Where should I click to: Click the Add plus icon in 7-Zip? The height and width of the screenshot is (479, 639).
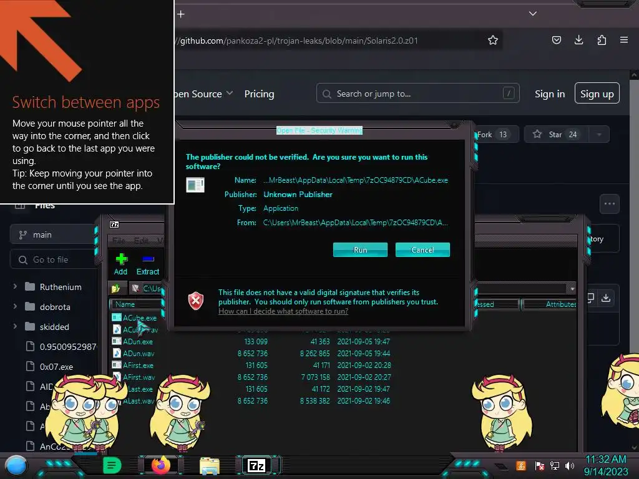pos(121,259)
